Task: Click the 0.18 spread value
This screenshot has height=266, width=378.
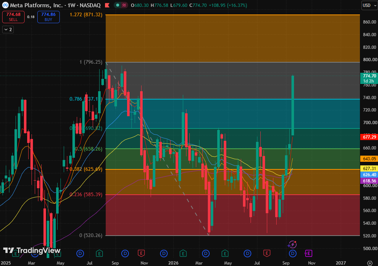Action: (31, 17)
